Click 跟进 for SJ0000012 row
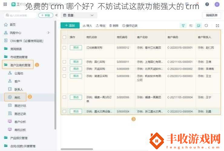 (76, 48)
